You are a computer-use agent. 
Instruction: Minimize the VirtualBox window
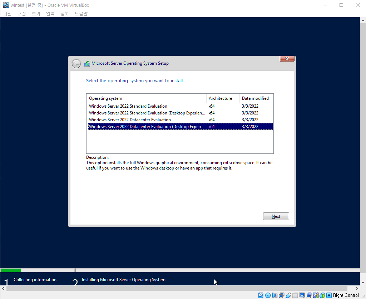coord(325,5)
